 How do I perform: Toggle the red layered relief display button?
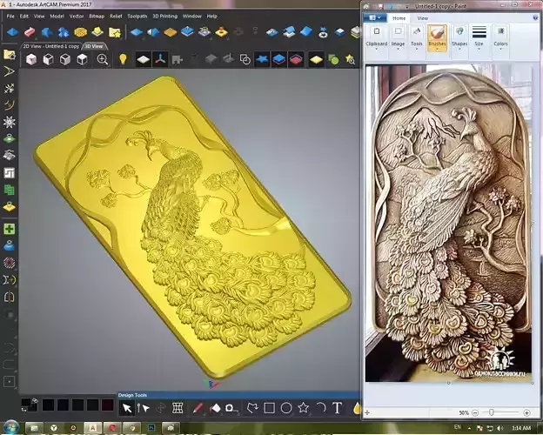[296, 59]
